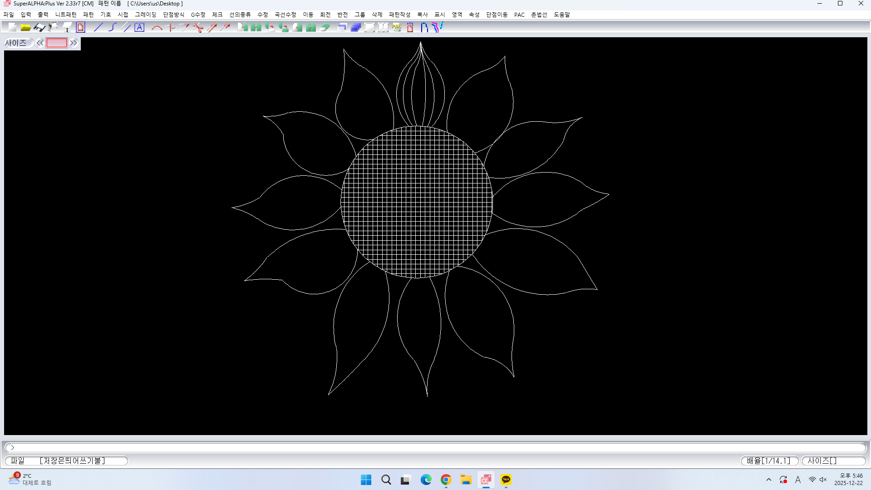The image size is (871, 490).
Task: Open the 패턴작성 menu
Action: click(399, 15)
